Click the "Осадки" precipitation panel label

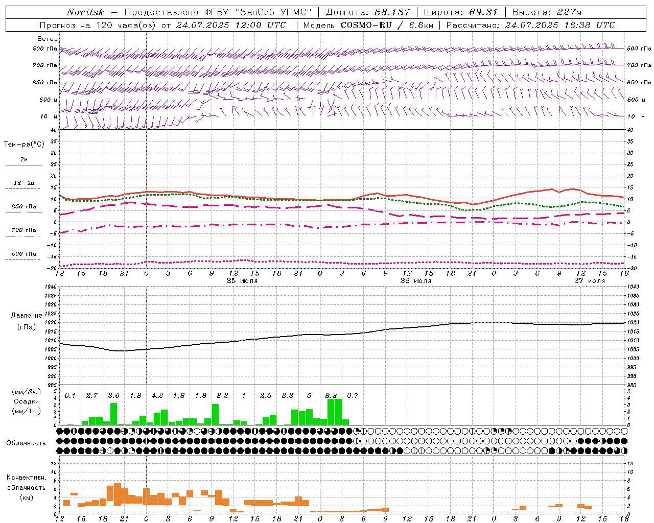coord(27,401)
